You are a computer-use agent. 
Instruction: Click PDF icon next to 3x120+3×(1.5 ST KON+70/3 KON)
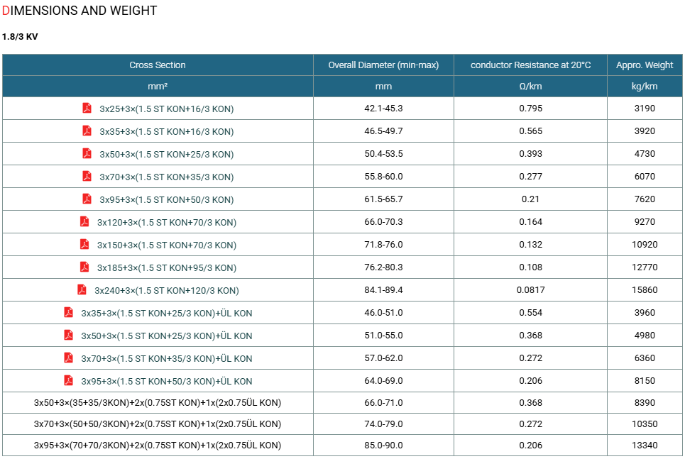click(84, 221)
